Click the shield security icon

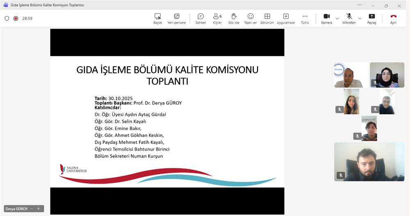coord(7,18)
